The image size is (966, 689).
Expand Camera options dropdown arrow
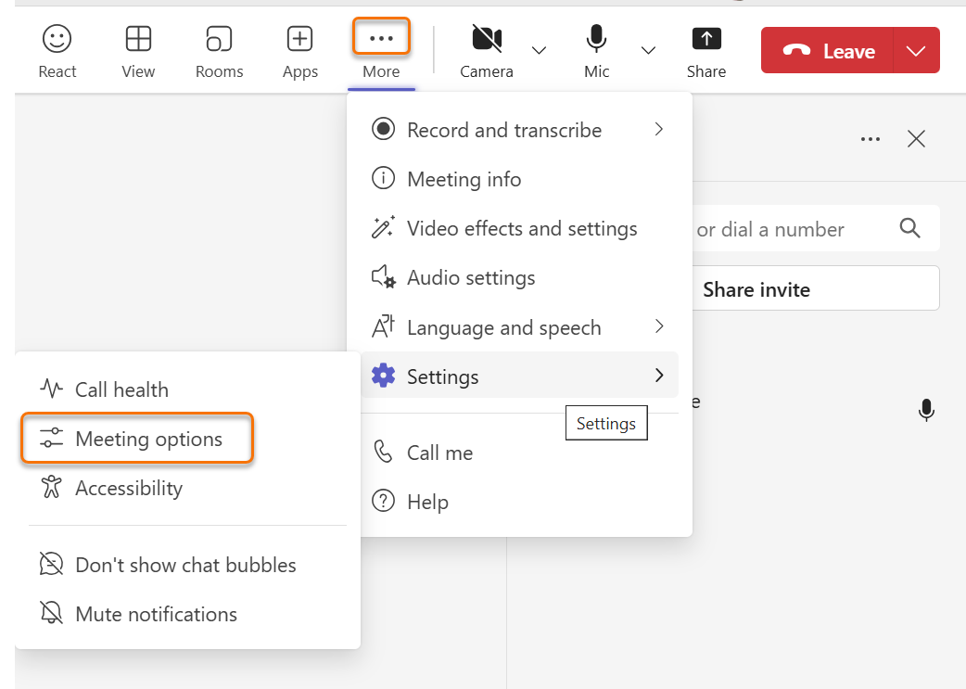(539, 50)
